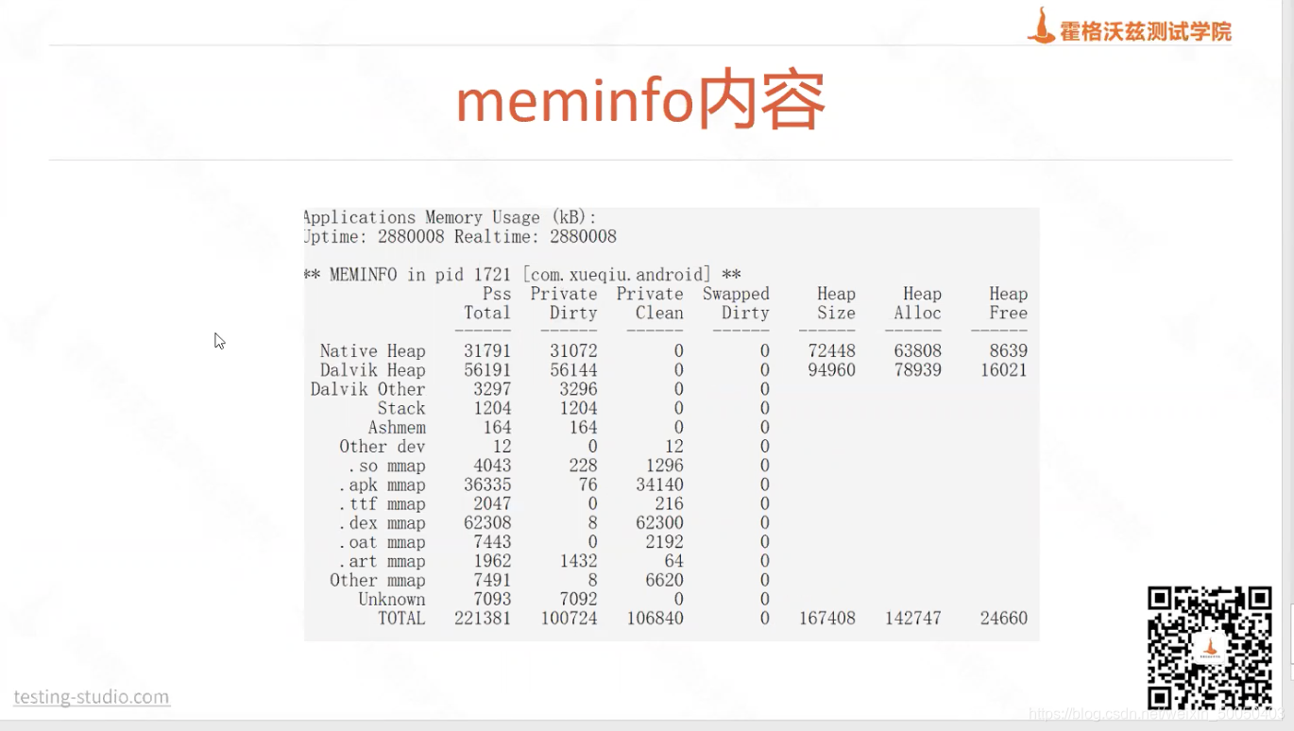Viewport: 1294px width, 731px height.
Task: Click .apk mmap Pss value 36335
Action: click(x=487, y=484)
